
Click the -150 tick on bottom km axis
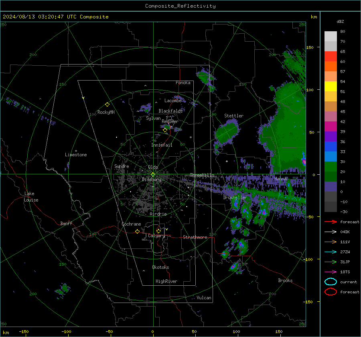[x=24, y=331]
